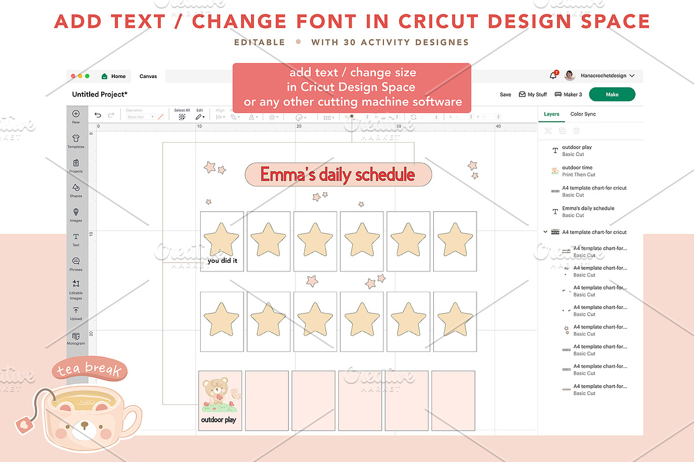The width and height of the screenshot is (694, 462).
Task: Open the Monogram tool
Action: (76, 338)
